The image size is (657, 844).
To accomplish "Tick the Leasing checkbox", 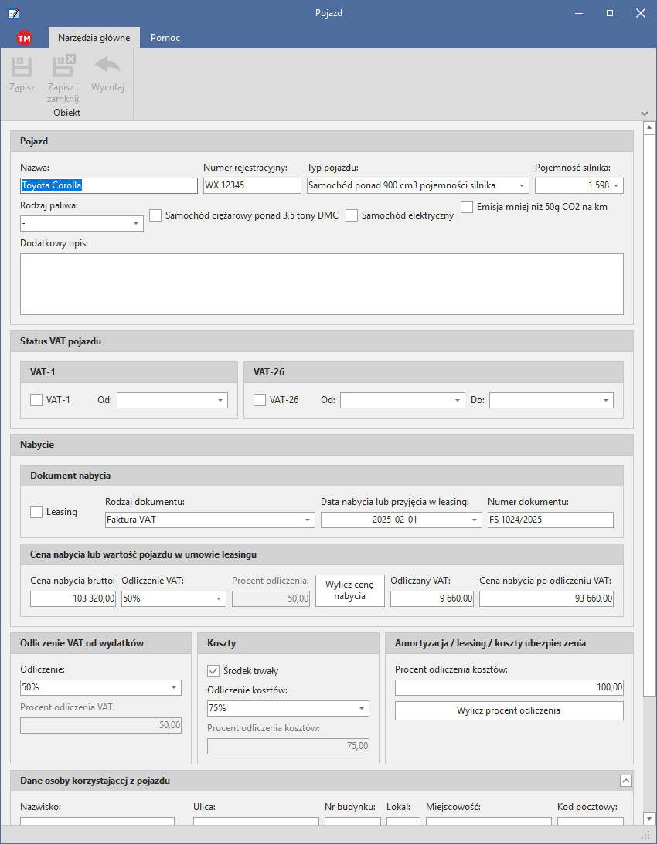I will point(36,512).
